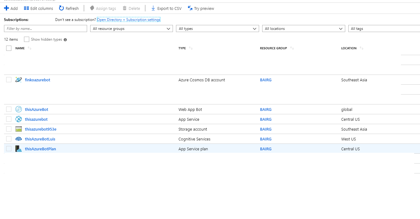420x219 pixels.
Task: Tick the thisAzureBotPlan row checkbox
Action: (x=9, y=149)
